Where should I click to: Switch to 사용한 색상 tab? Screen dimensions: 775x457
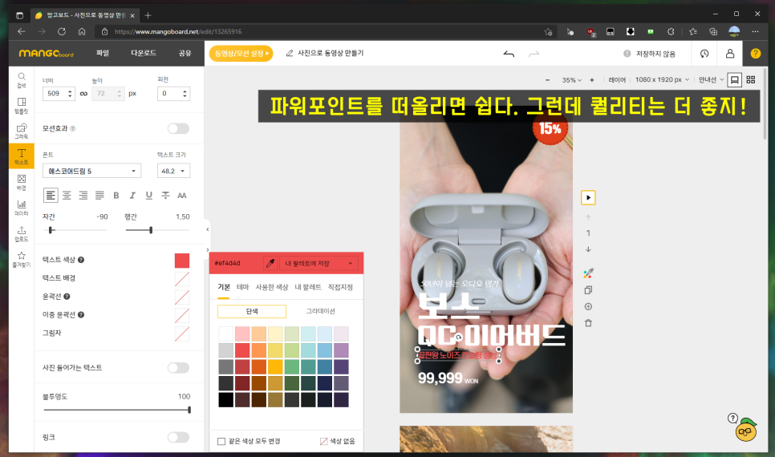point(272,287)
